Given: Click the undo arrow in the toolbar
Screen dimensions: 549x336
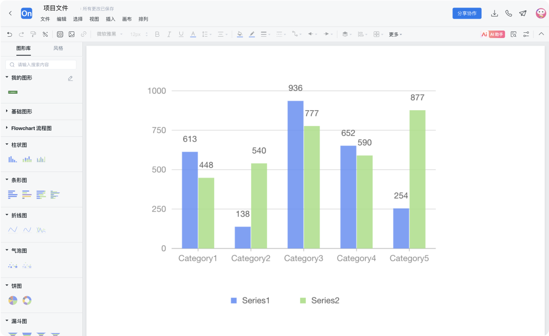Looking at the screenshot, I should [x=9, y=34].
